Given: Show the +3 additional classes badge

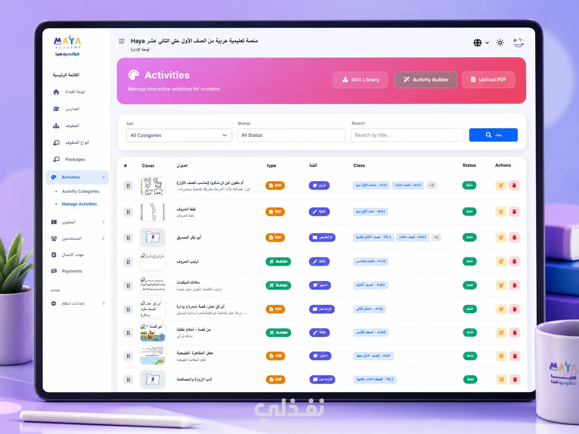Looking at the screenshot, I should pyautogui.click(x=431, y=185).
